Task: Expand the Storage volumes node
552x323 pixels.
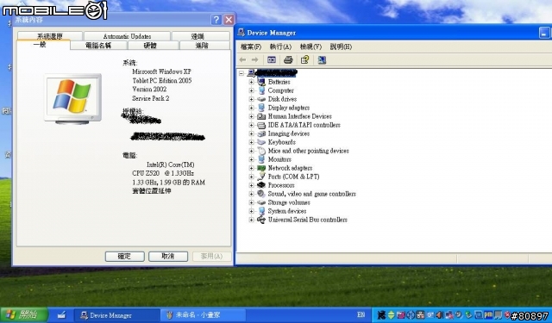Action: 251,202
